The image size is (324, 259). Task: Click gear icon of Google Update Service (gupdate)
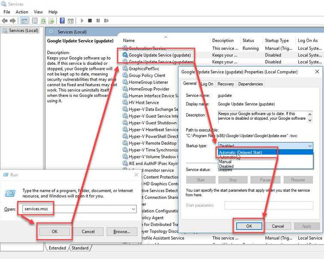[x=125, y=55]
